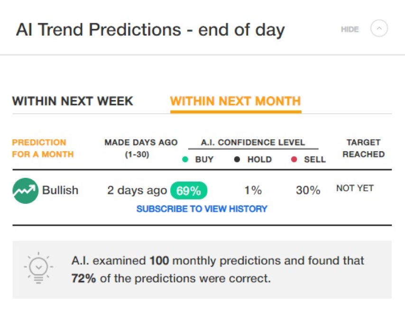Click the Made Days Ago column header
405x311 pixels.
[141, 148]
